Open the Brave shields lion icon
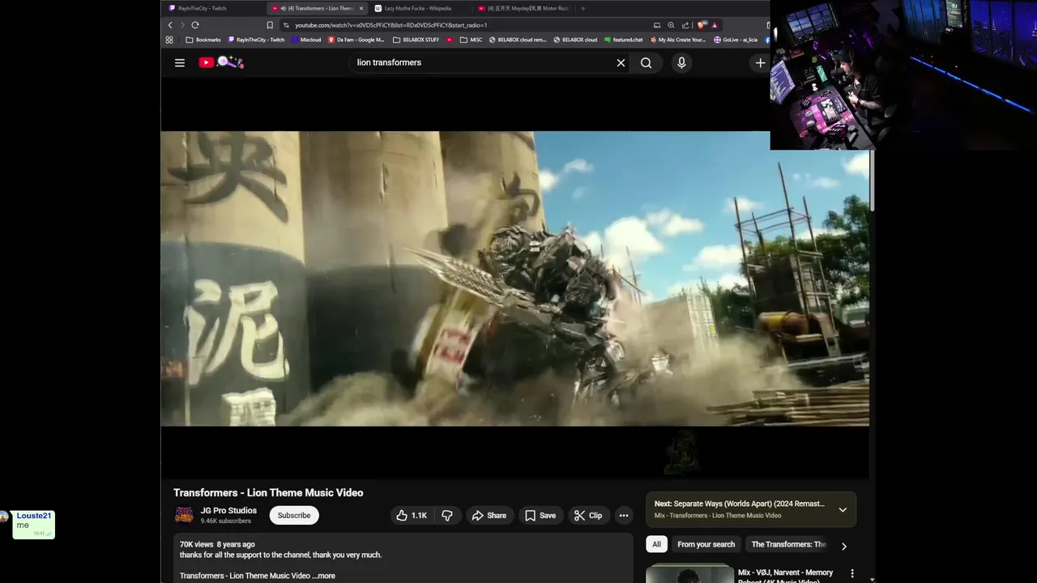Screen dimensions: 1037x583 tap(701, 25)
